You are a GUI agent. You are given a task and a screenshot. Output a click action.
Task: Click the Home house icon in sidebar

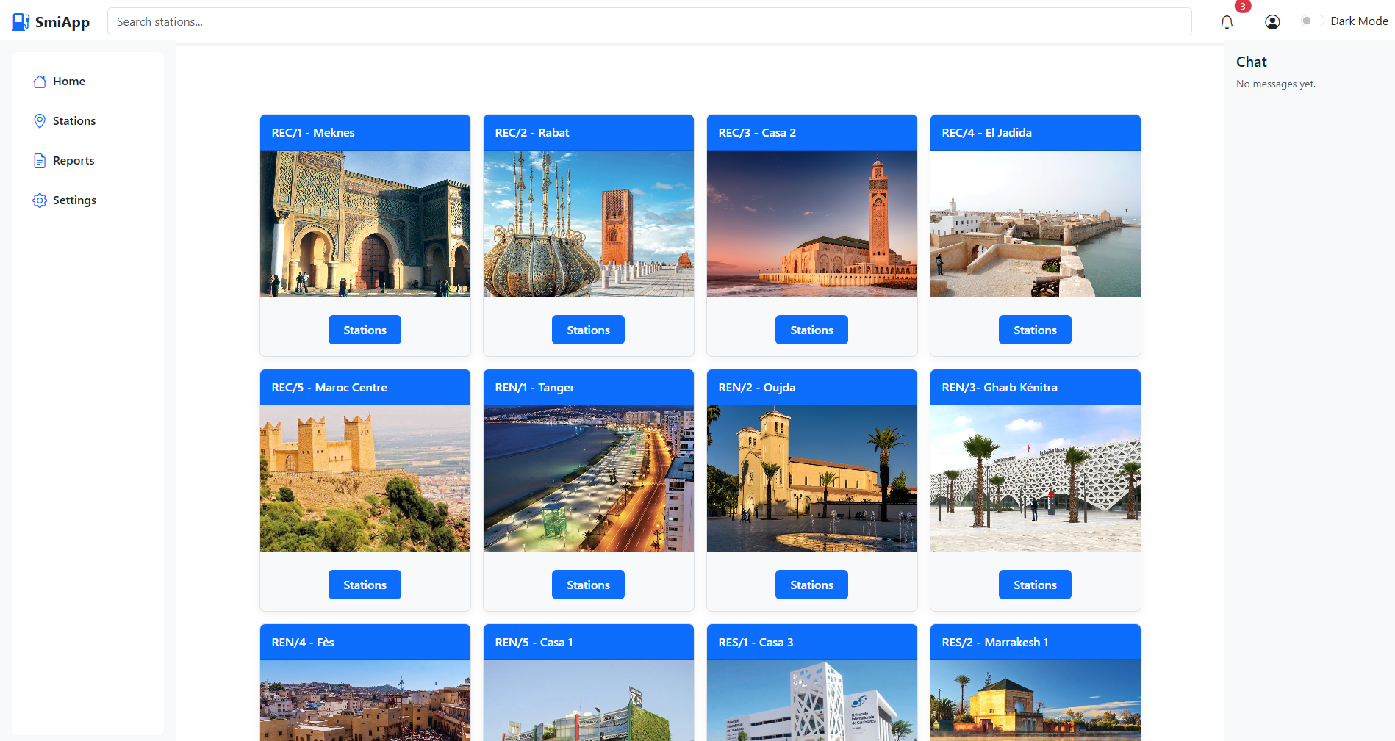40,82
